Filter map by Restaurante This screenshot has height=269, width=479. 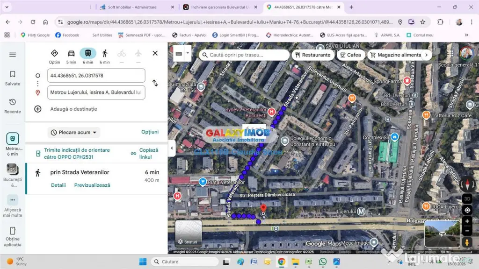(312, 55)
